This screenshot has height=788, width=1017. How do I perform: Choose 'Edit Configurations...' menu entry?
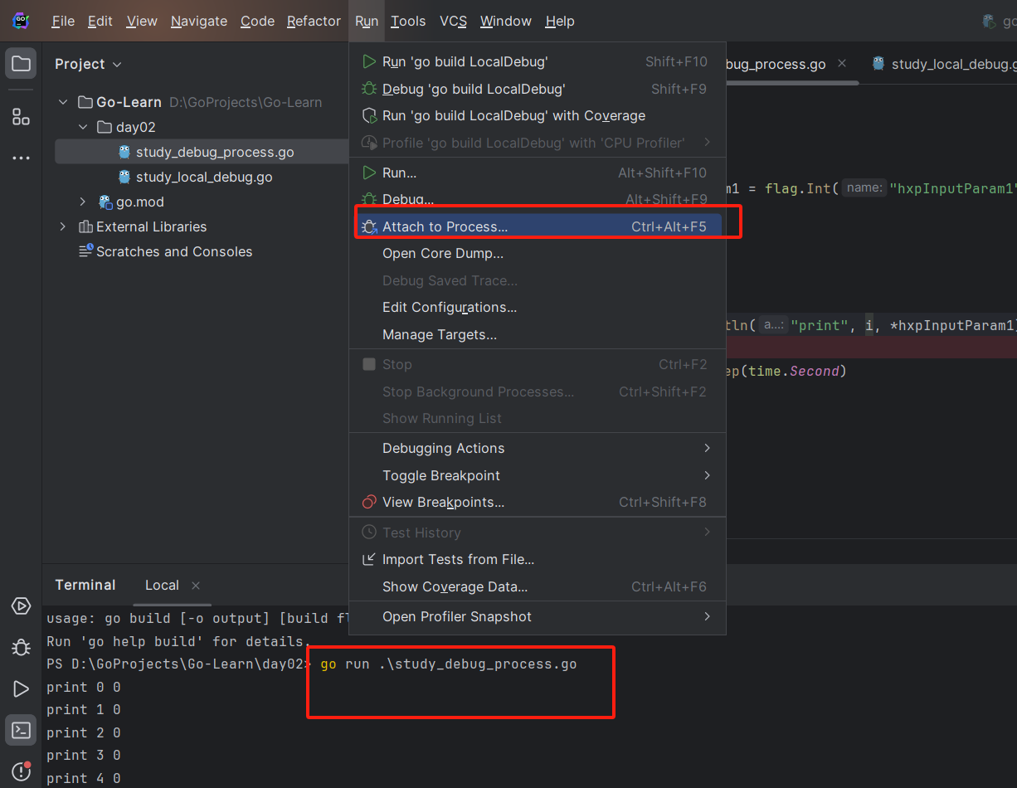[x=449, y=307]
